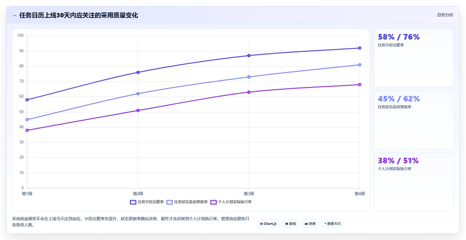The width and height of the screenshot is (466, 240).
Task: Open the 进度 chip
Action: point(310,224)
